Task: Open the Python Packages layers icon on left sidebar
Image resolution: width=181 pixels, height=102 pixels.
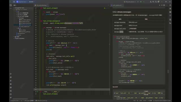Action: [11, 84]
